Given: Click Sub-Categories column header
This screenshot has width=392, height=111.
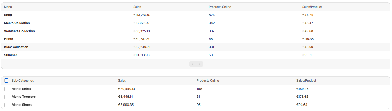Looking at the screenshot, I should point(23,81).
